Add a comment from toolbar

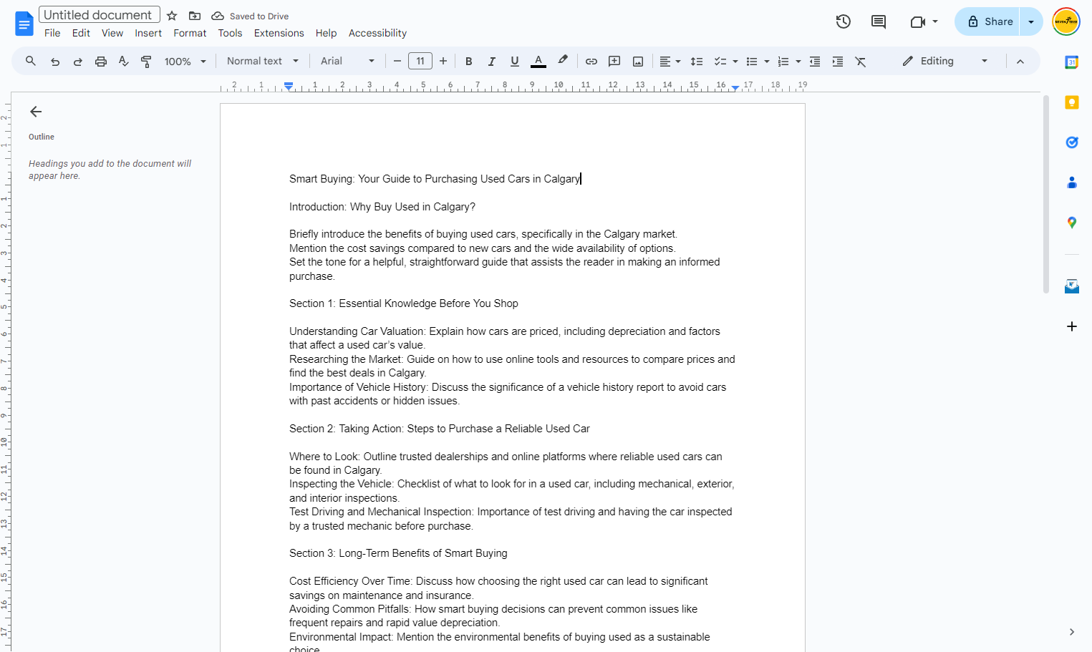coord(614,62)
